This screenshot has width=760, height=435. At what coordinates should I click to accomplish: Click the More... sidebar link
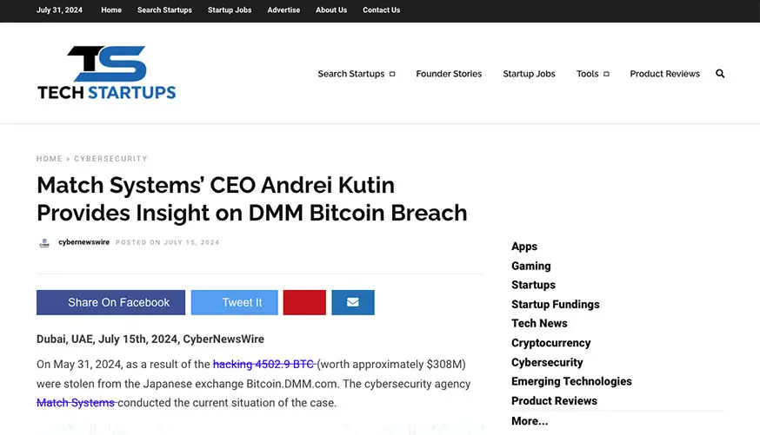point(530,421)
